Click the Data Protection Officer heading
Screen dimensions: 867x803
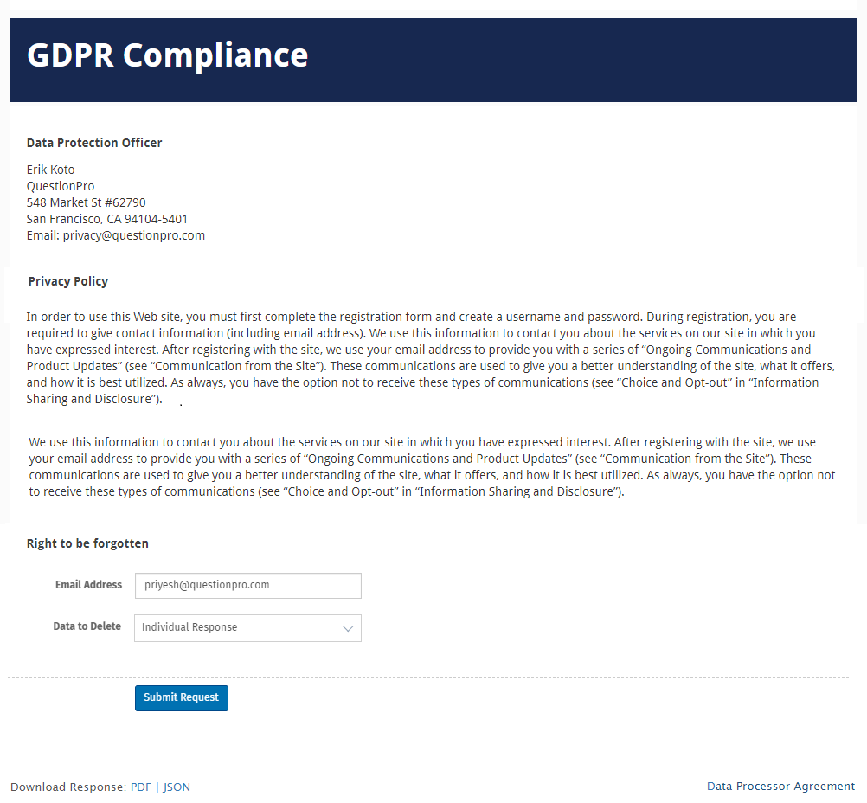click(x=94, y=142)
